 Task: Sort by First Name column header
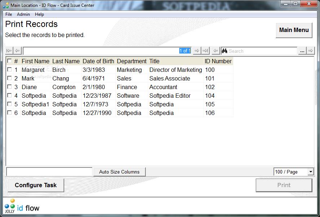[x=35, y=61]
